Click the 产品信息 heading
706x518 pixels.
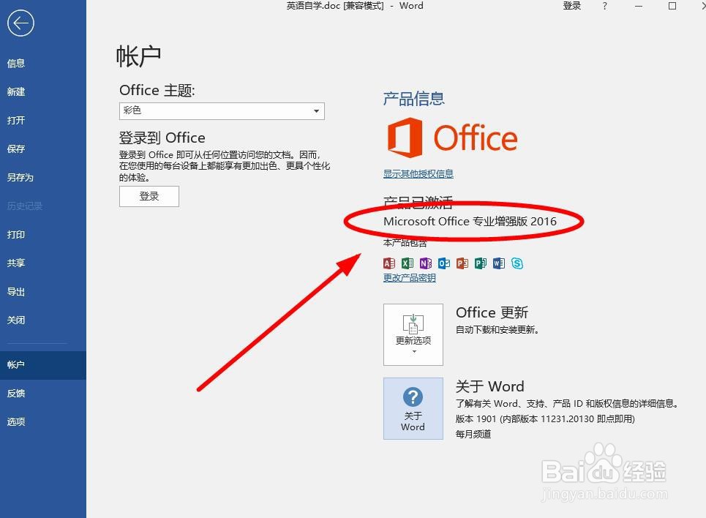(x=414, y=99)
